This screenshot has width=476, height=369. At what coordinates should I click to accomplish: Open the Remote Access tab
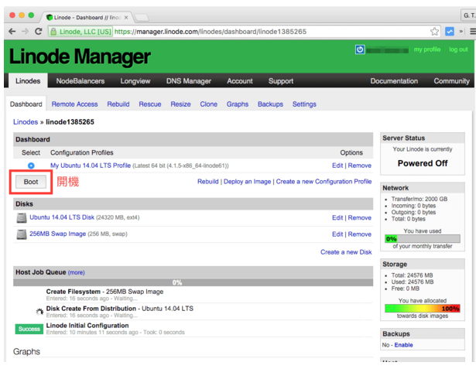click(x=74, y=104)
